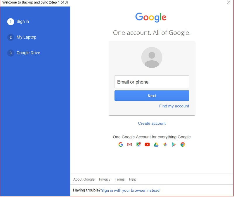Click the blue Next button
The image size is (234, 197).
tap(152, 96)
